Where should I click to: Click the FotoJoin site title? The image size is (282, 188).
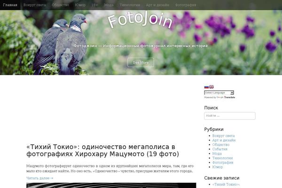click(x=141, y=20)
